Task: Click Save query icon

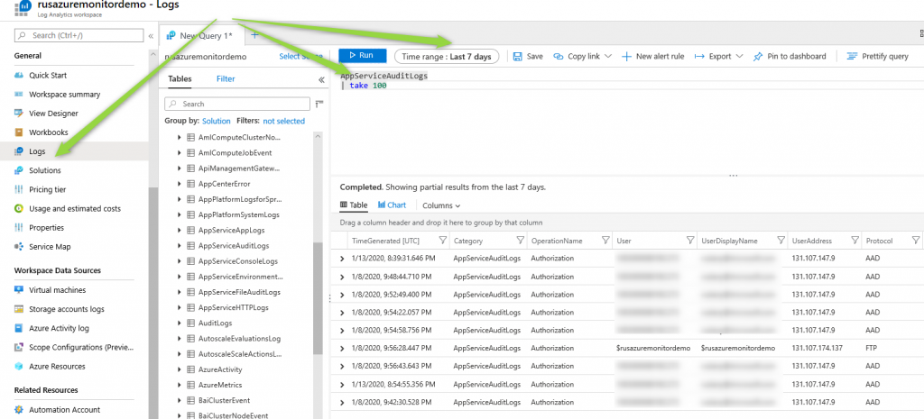Action: click(x=517, y=57)
